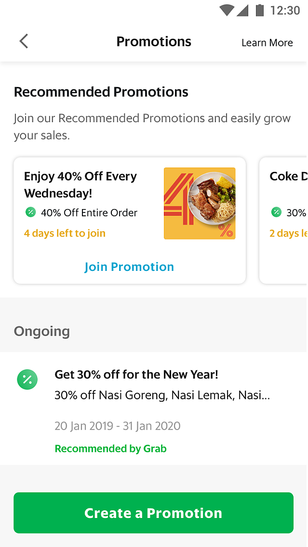Tap the '20 Jan 2019 - 31 Jan 2020' date range
This screenshot has width=308, height=547.
(118, 426)
